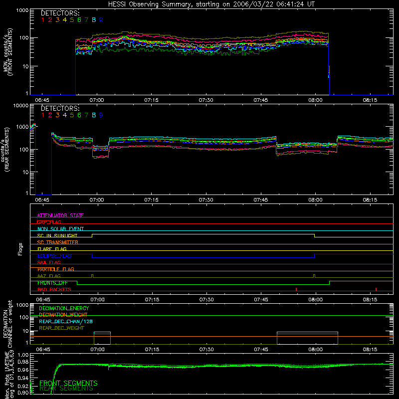Click the AAZ_FLAG label
The width and height of the screenshot is (399, 399).
point(49,276)
